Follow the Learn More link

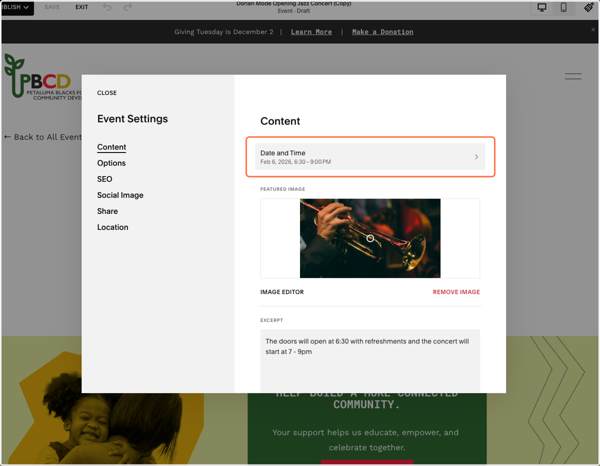coord(311,32)
